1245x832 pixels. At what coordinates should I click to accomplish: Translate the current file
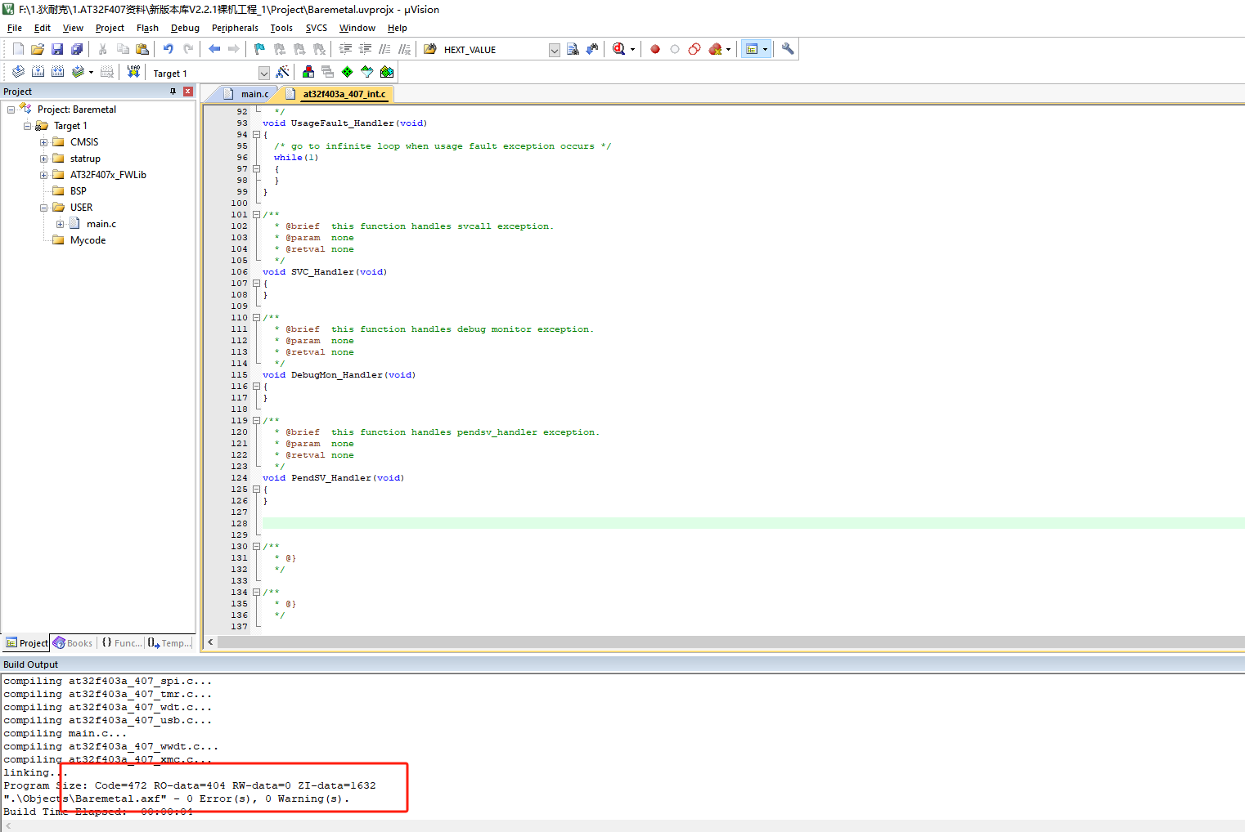(x=18, y=72)
